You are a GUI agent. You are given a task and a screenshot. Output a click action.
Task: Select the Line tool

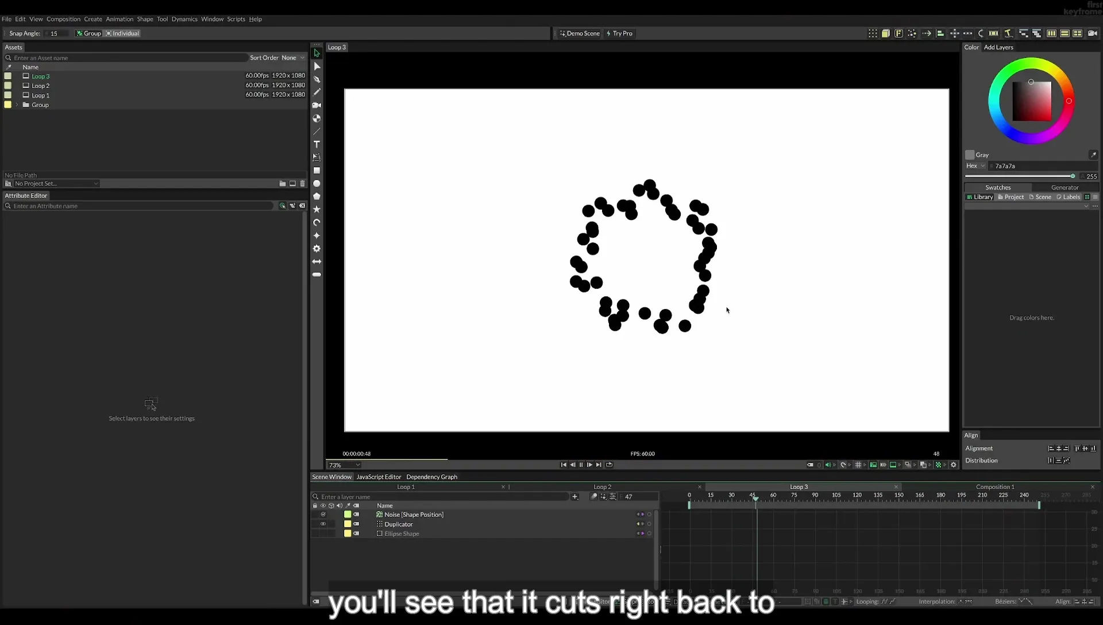[x=317, y=132]
